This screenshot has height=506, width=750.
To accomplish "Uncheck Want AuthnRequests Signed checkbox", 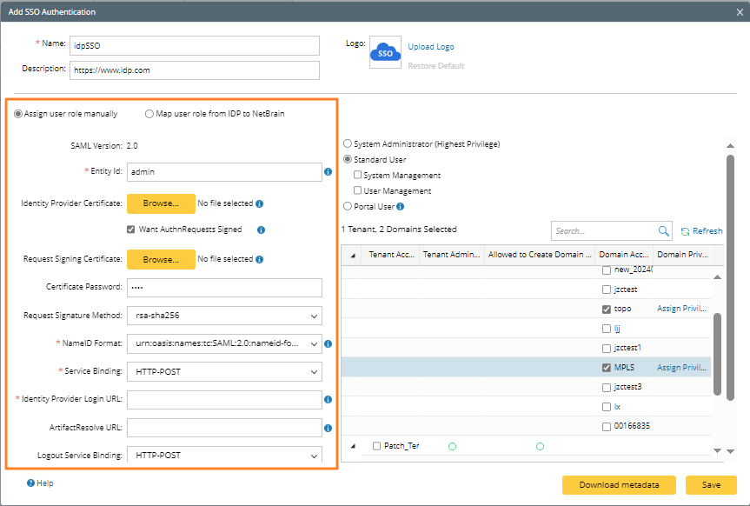I will tap(131, 230).
